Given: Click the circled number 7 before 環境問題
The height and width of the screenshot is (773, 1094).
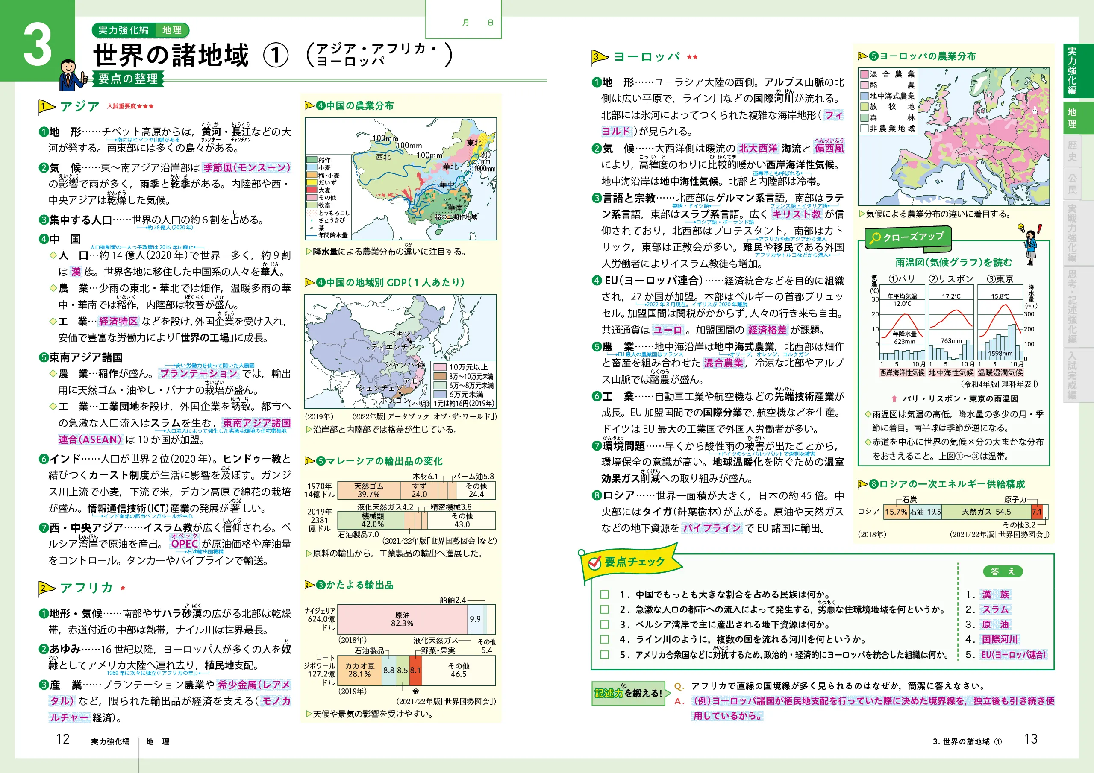Looking at the screenshot, I should 597,446.
